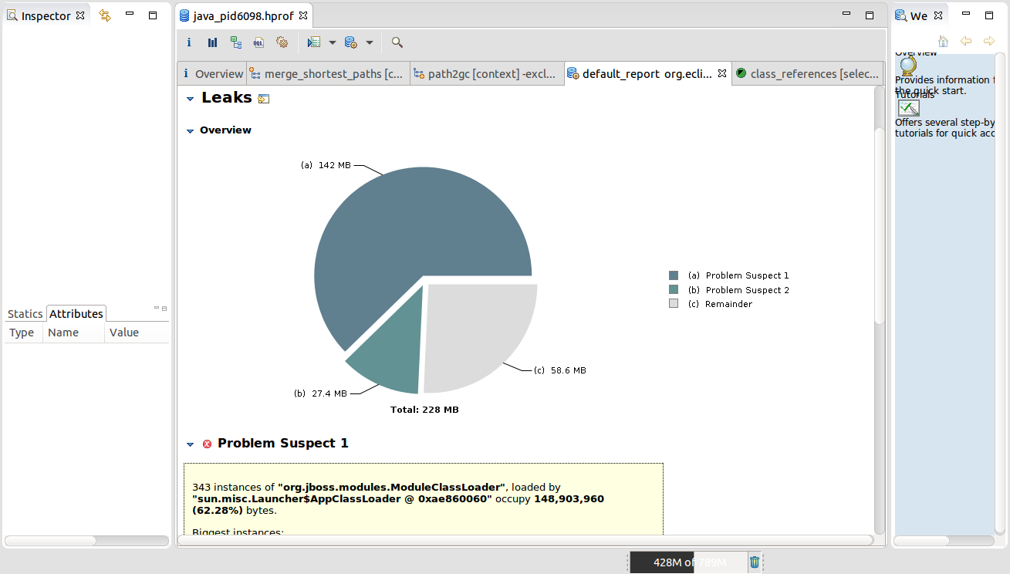This screenshot has height=574, width=1010.
Task: Open the Run Expert System Test dropdown arrow
Action: (x=333, y=42)
